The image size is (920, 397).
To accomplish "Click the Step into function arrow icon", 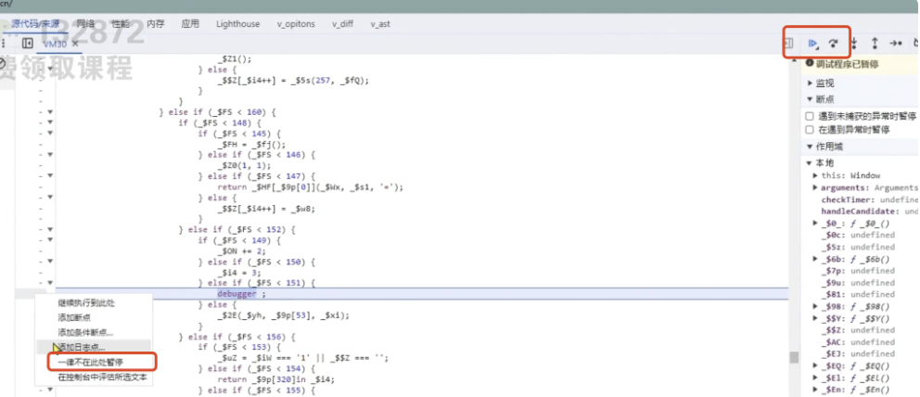I will coord(854,43).
